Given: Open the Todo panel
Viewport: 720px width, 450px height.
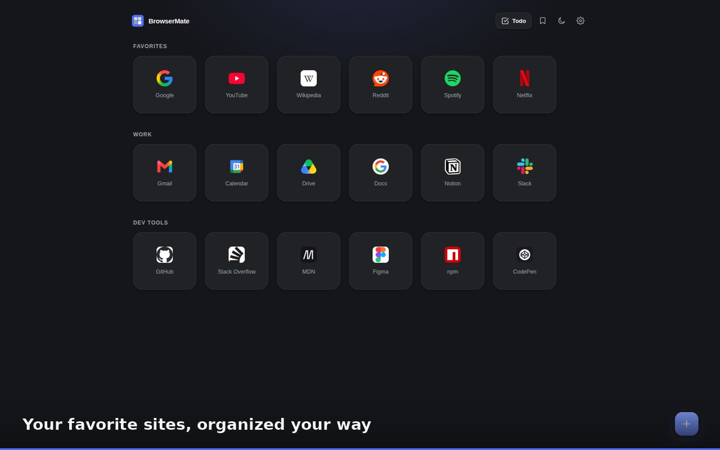Looking at the screenshot, I should tap(514, 21).
